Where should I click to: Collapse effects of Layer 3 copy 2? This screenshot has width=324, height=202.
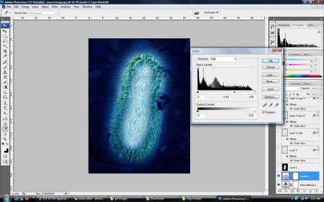click(x=318, y=115)
